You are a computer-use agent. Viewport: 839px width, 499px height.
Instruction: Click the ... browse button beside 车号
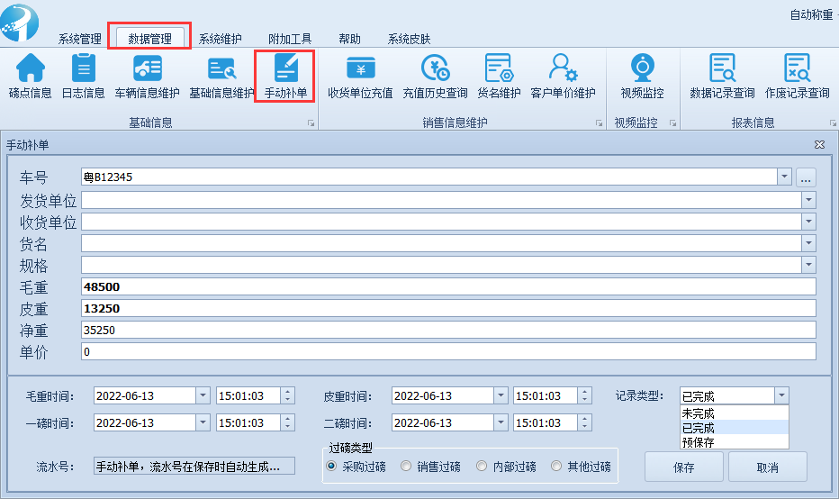806,177
